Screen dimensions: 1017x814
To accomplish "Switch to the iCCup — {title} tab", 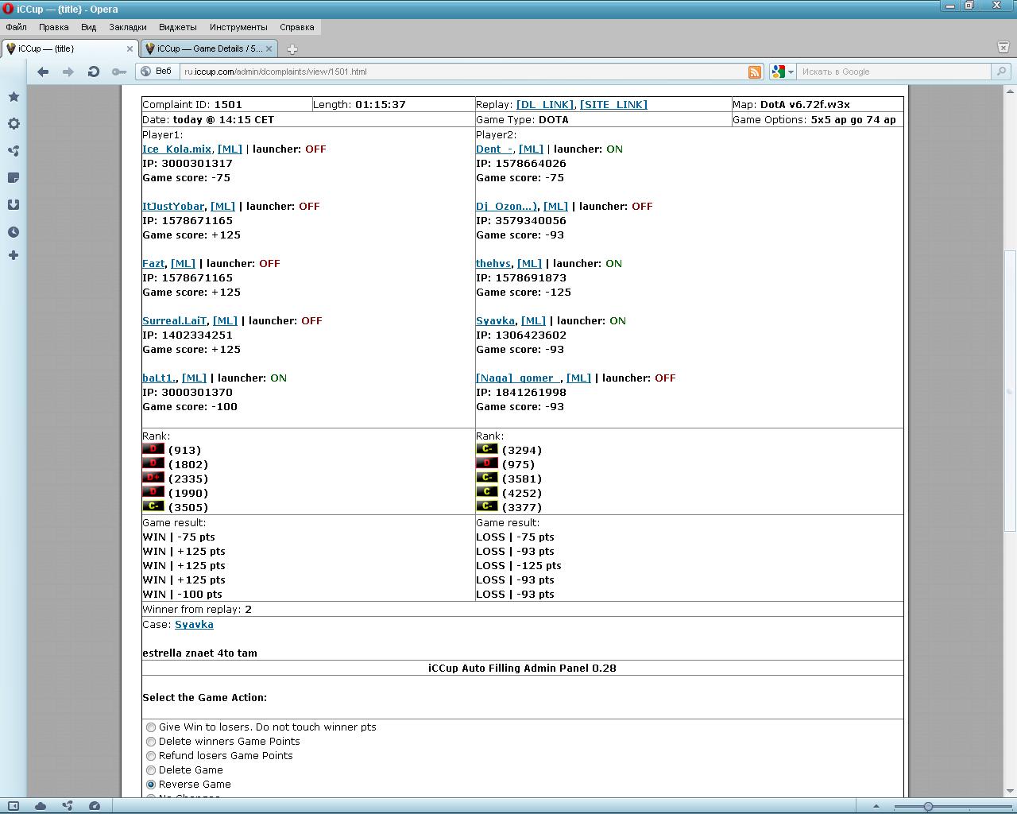I will click(70, 48).
